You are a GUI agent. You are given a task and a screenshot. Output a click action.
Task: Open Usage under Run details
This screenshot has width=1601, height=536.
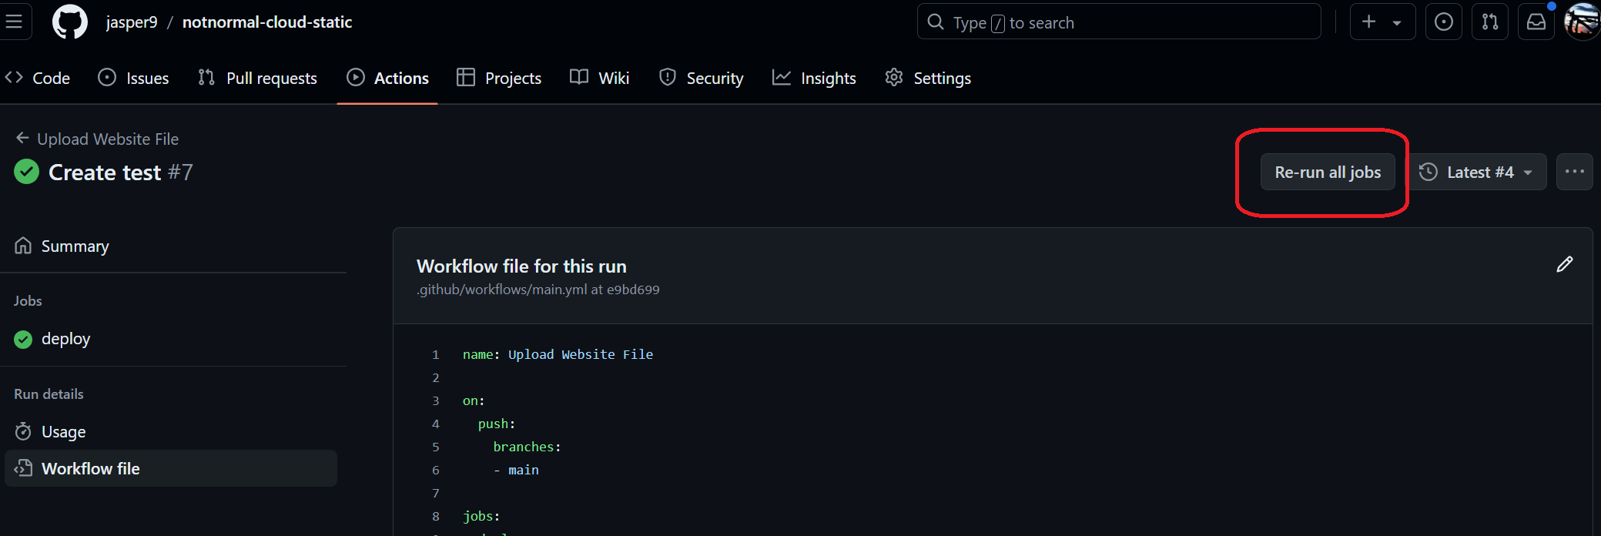coord(63,432)
